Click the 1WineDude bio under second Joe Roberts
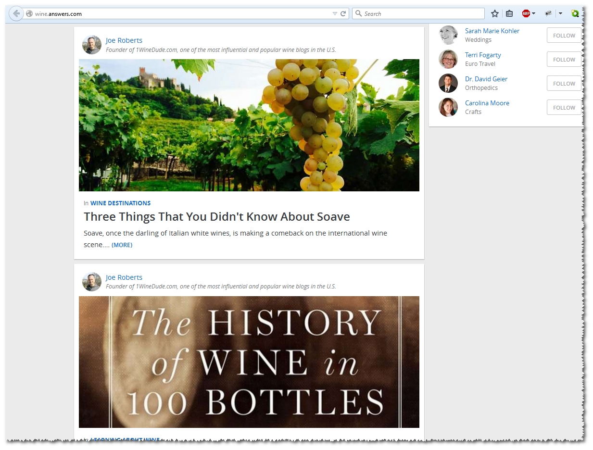The height and width of the screenshot is (450, 593). (221, 287)
